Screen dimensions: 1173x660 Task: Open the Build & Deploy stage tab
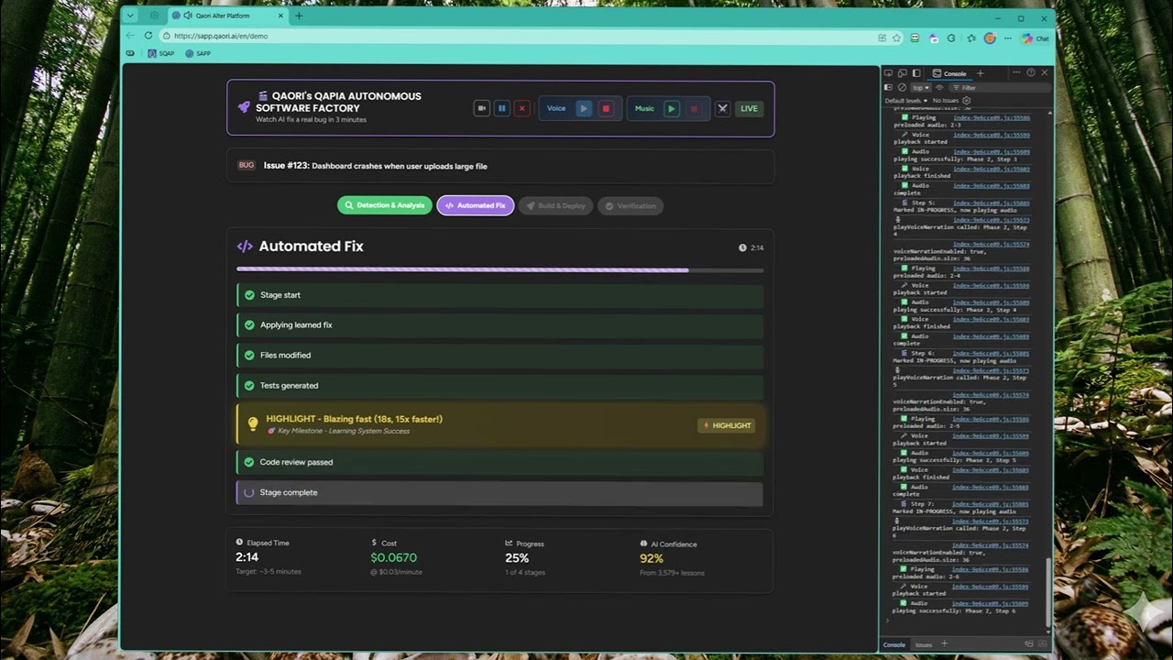pos(555,205)
